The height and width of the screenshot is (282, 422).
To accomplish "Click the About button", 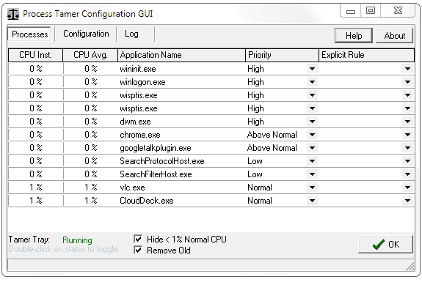I will pyautogui.click(x=395, y=36).
